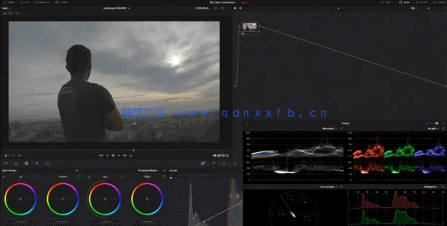Open the Waveform scope type dropdown

coord(329,129)
